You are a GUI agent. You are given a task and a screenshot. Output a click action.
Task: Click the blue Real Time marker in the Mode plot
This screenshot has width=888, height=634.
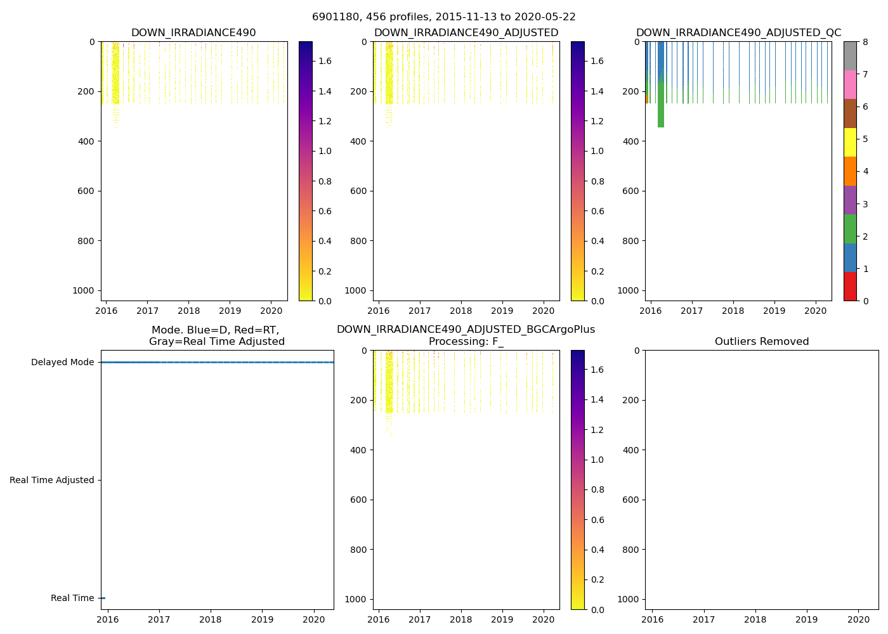103,598
